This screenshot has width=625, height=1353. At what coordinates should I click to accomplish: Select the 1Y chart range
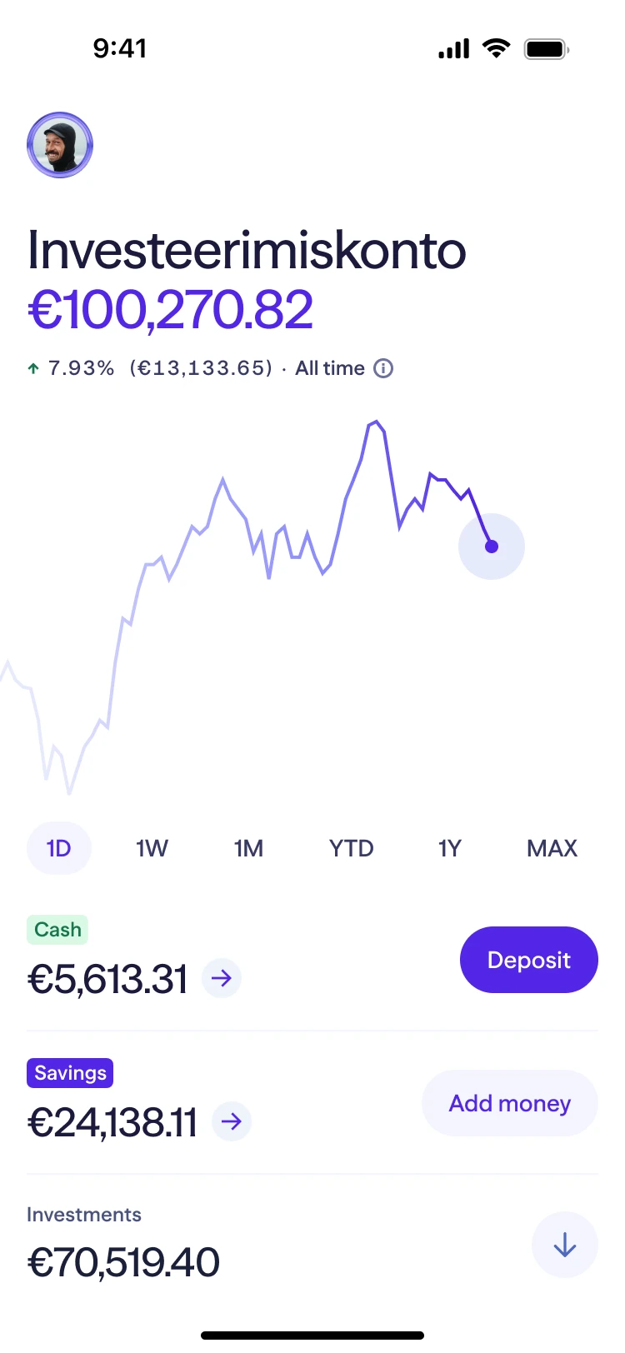[x=450, y=848]
